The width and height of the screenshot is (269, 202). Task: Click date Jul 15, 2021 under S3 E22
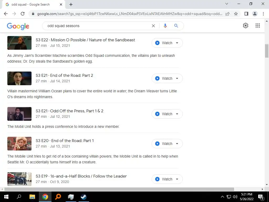(x=60, y=46)
